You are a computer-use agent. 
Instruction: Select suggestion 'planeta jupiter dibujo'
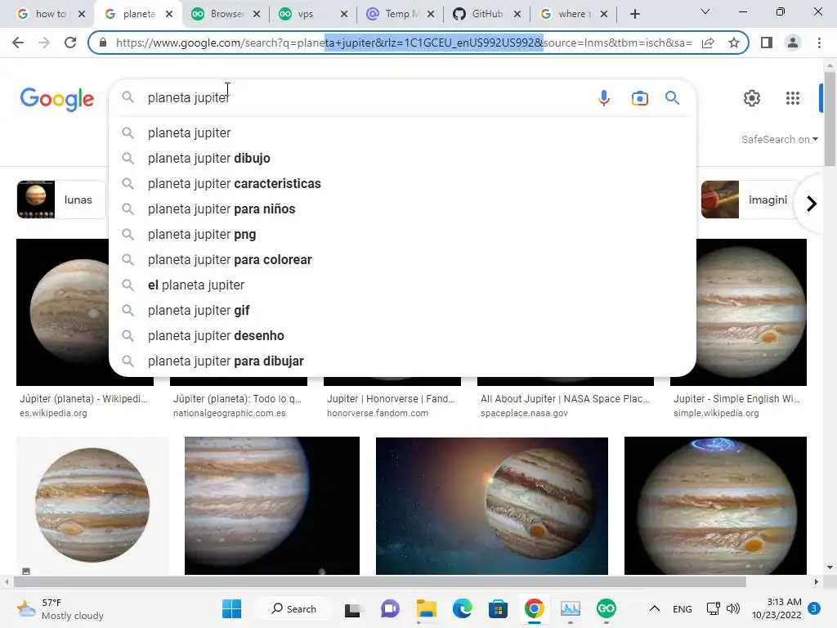(402, 158)
